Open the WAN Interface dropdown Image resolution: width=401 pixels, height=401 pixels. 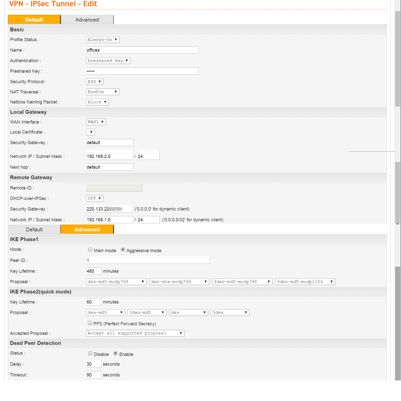tap(96, 122)
